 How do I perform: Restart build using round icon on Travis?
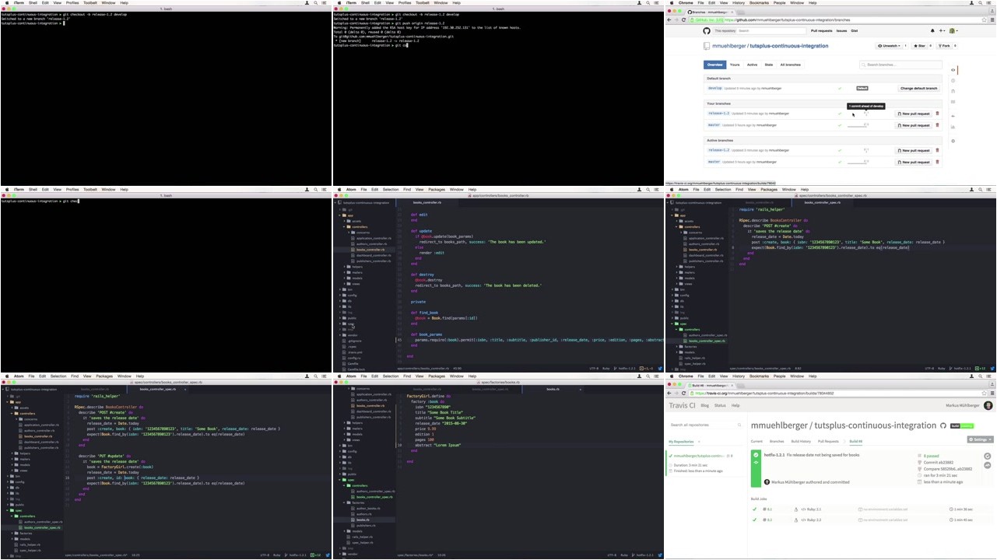coord(988,456)
